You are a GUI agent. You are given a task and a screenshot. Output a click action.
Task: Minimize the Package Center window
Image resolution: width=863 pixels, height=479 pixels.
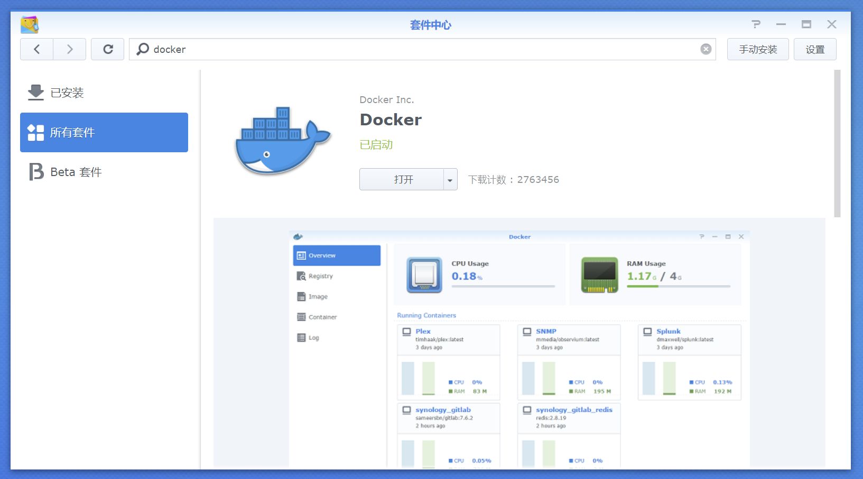[x=781, y=24]
